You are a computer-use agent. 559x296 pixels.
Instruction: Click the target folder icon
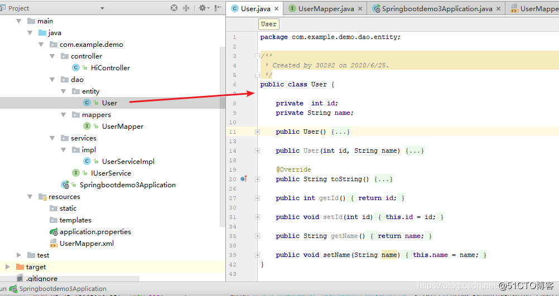20,267
